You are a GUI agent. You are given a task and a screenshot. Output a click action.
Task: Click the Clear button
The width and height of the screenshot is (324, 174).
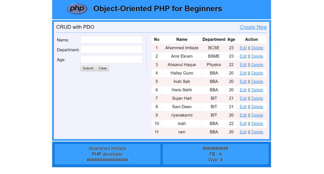[103, 68]
